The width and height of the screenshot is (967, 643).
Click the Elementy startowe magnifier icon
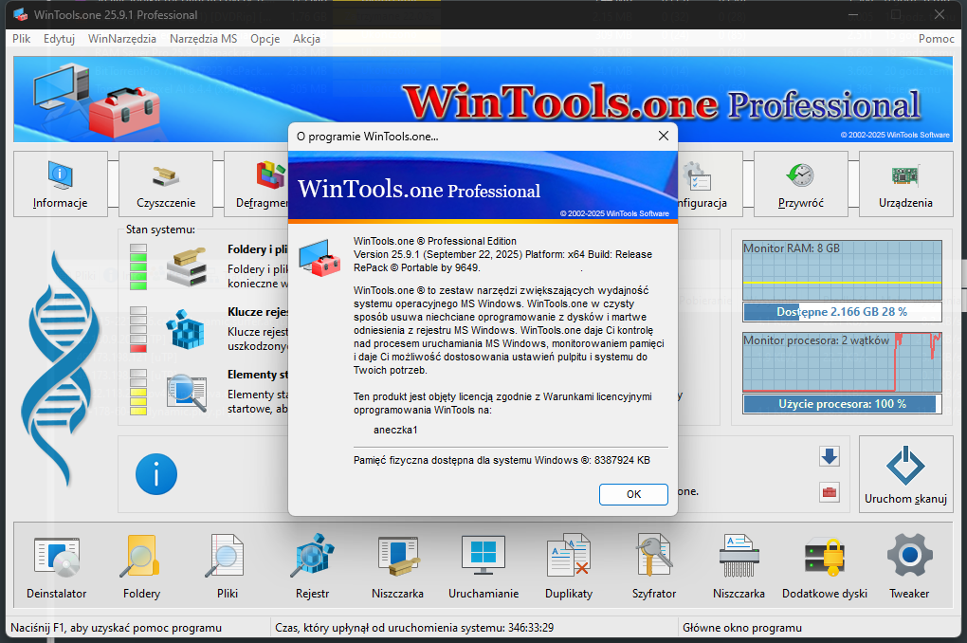tap(186, 393)
